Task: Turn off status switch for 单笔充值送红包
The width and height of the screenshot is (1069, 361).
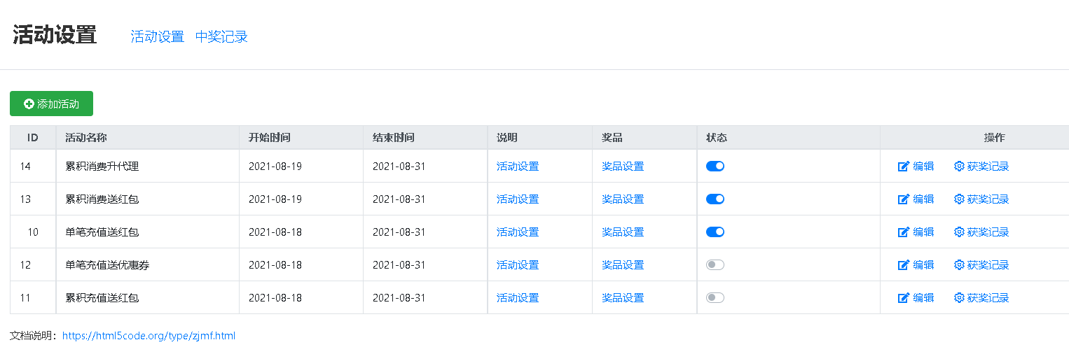Action: 715,232
